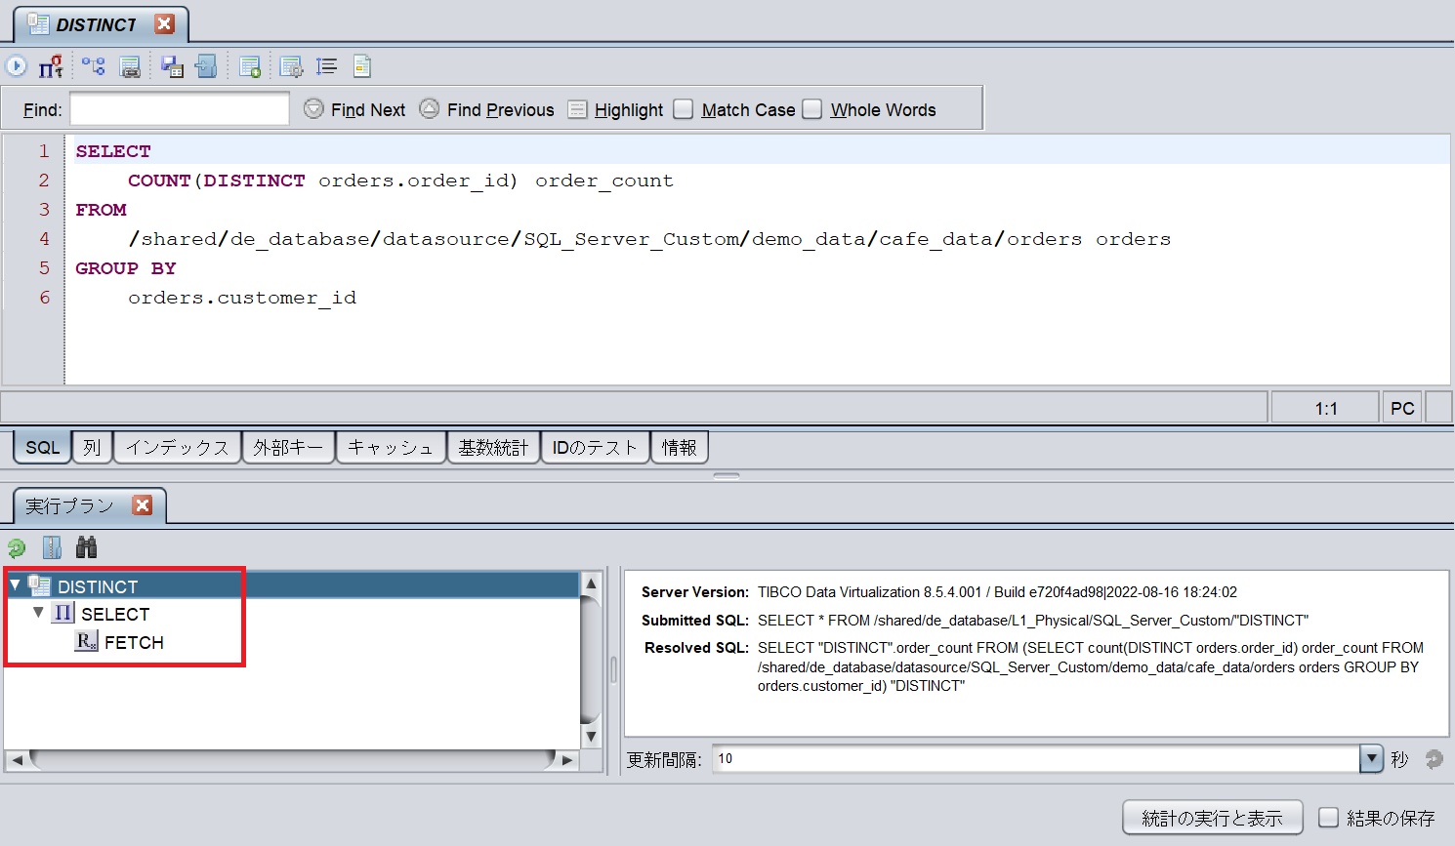
Task: Toggle the Highlight search option
Action: [615, 110]
